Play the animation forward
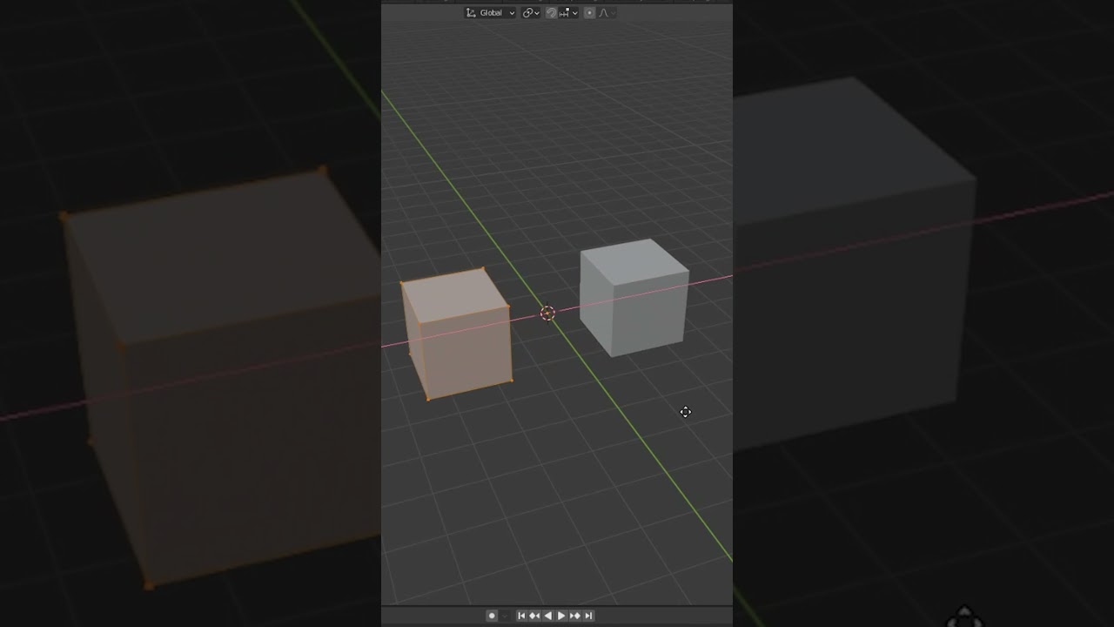1114x627 pixels. 561,616
